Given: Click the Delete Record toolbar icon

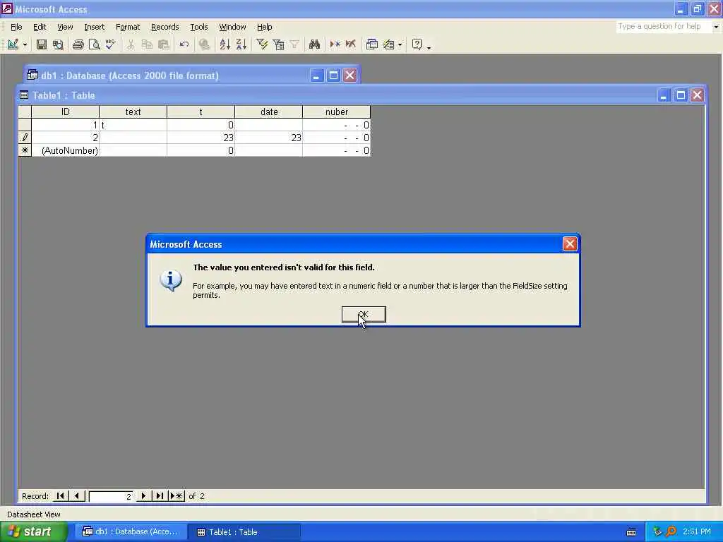Looking at the screenshot, I should [x=351, y=44].
